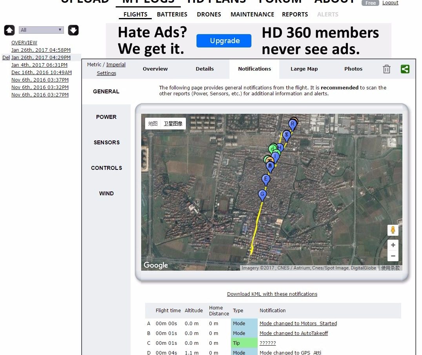Select map marker R
Viewport: 422px width, 355px height.
293,124
